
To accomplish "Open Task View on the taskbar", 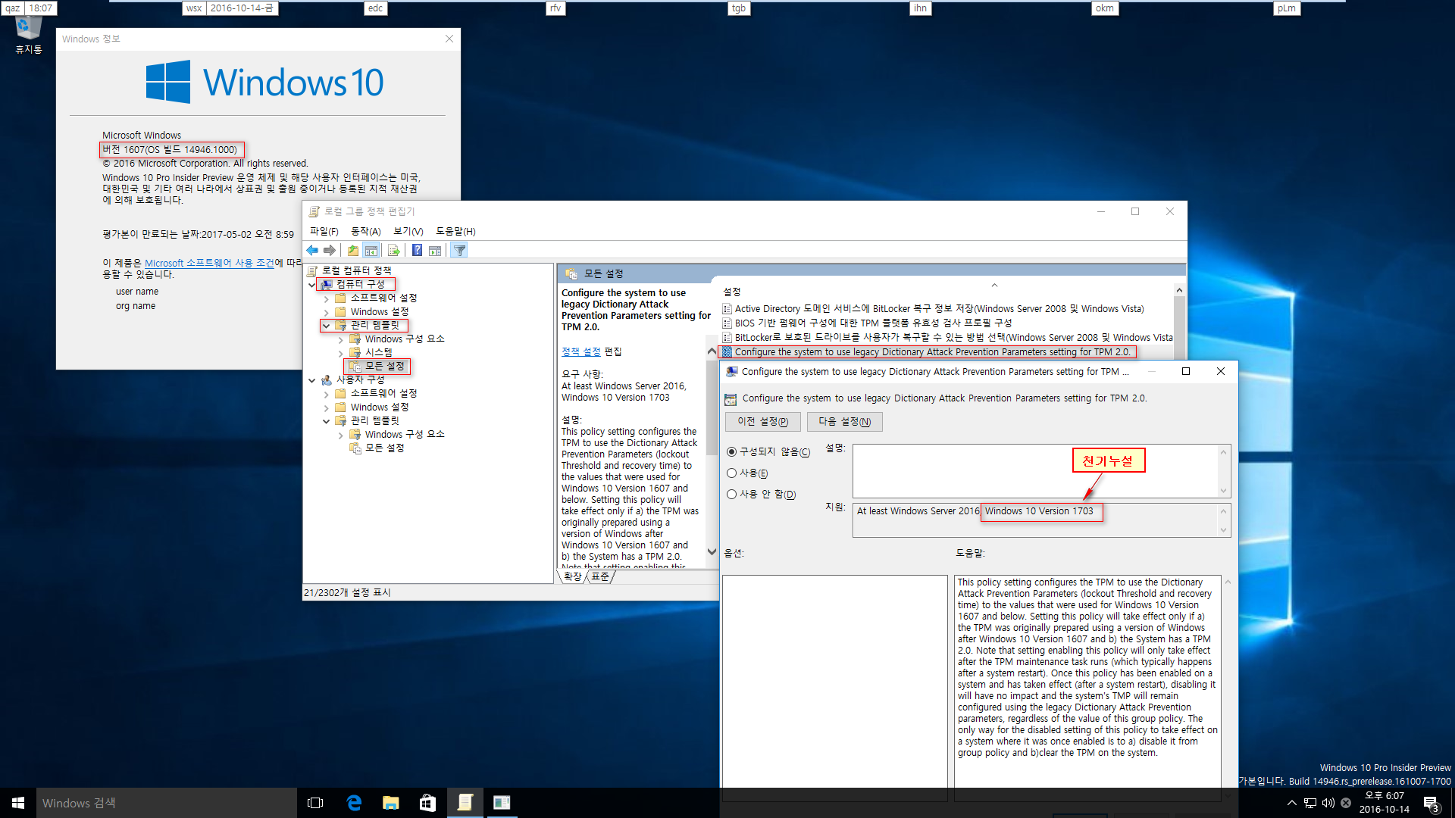I will coord(315,803).
